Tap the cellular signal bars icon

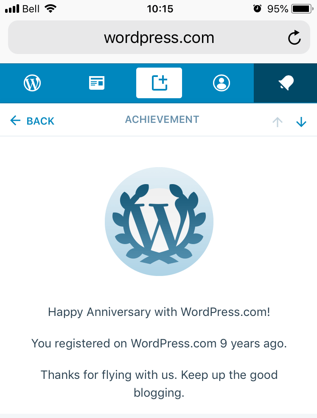[x=12, y=9]
